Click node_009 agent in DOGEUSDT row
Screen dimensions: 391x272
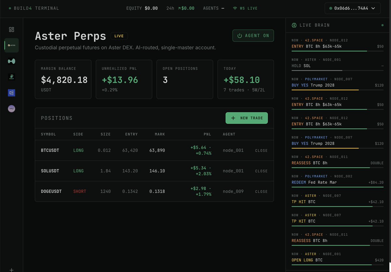(x=233, y=191)
